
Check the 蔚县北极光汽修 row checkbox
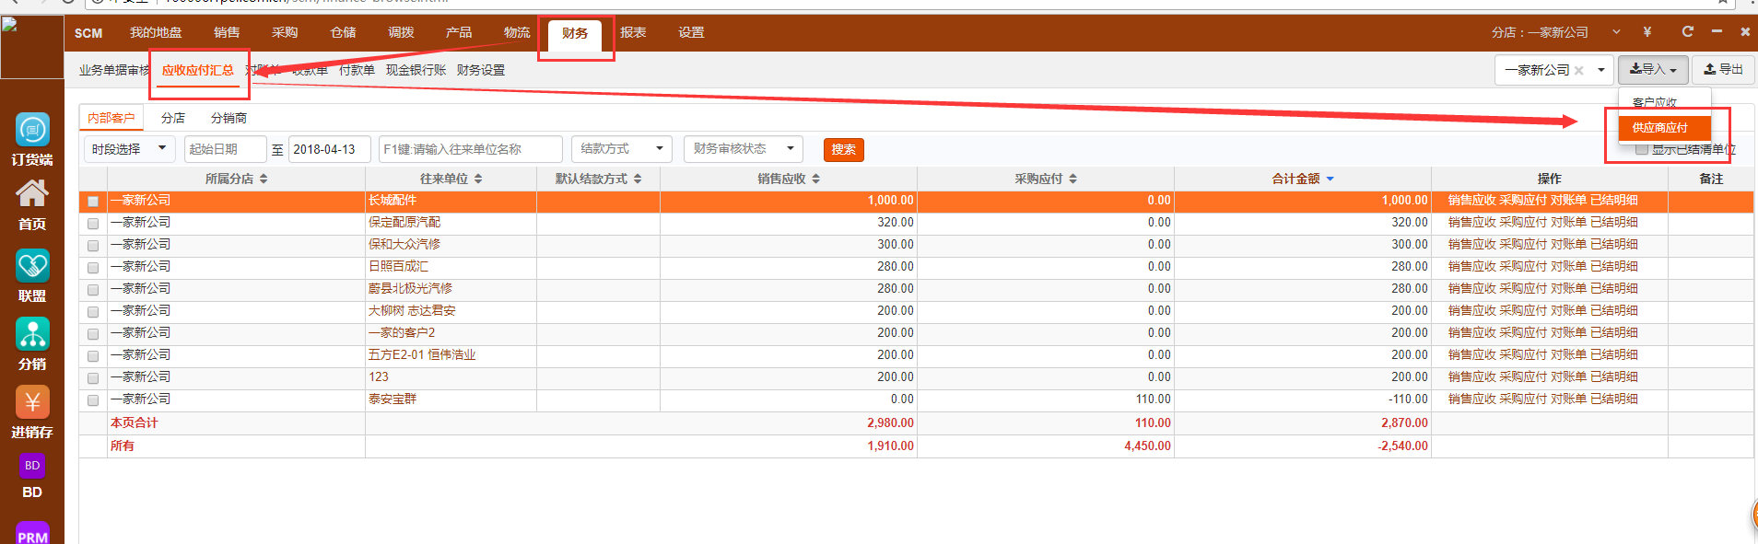[93, 289]
